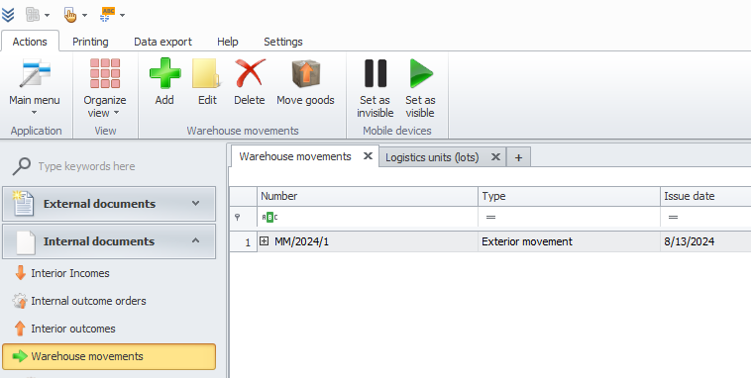Viewport: 751px width, 378px height.
Task: Select Warehouse movements in the sidebar
Action: tap(109, 356)
